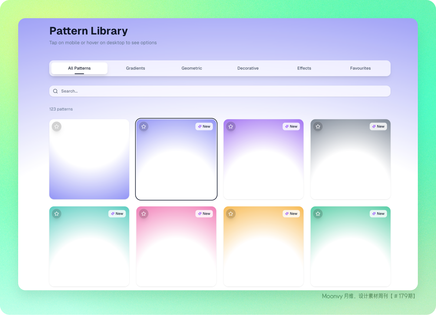Star the selected blue gradient pattern

click(x=144, y=126)
